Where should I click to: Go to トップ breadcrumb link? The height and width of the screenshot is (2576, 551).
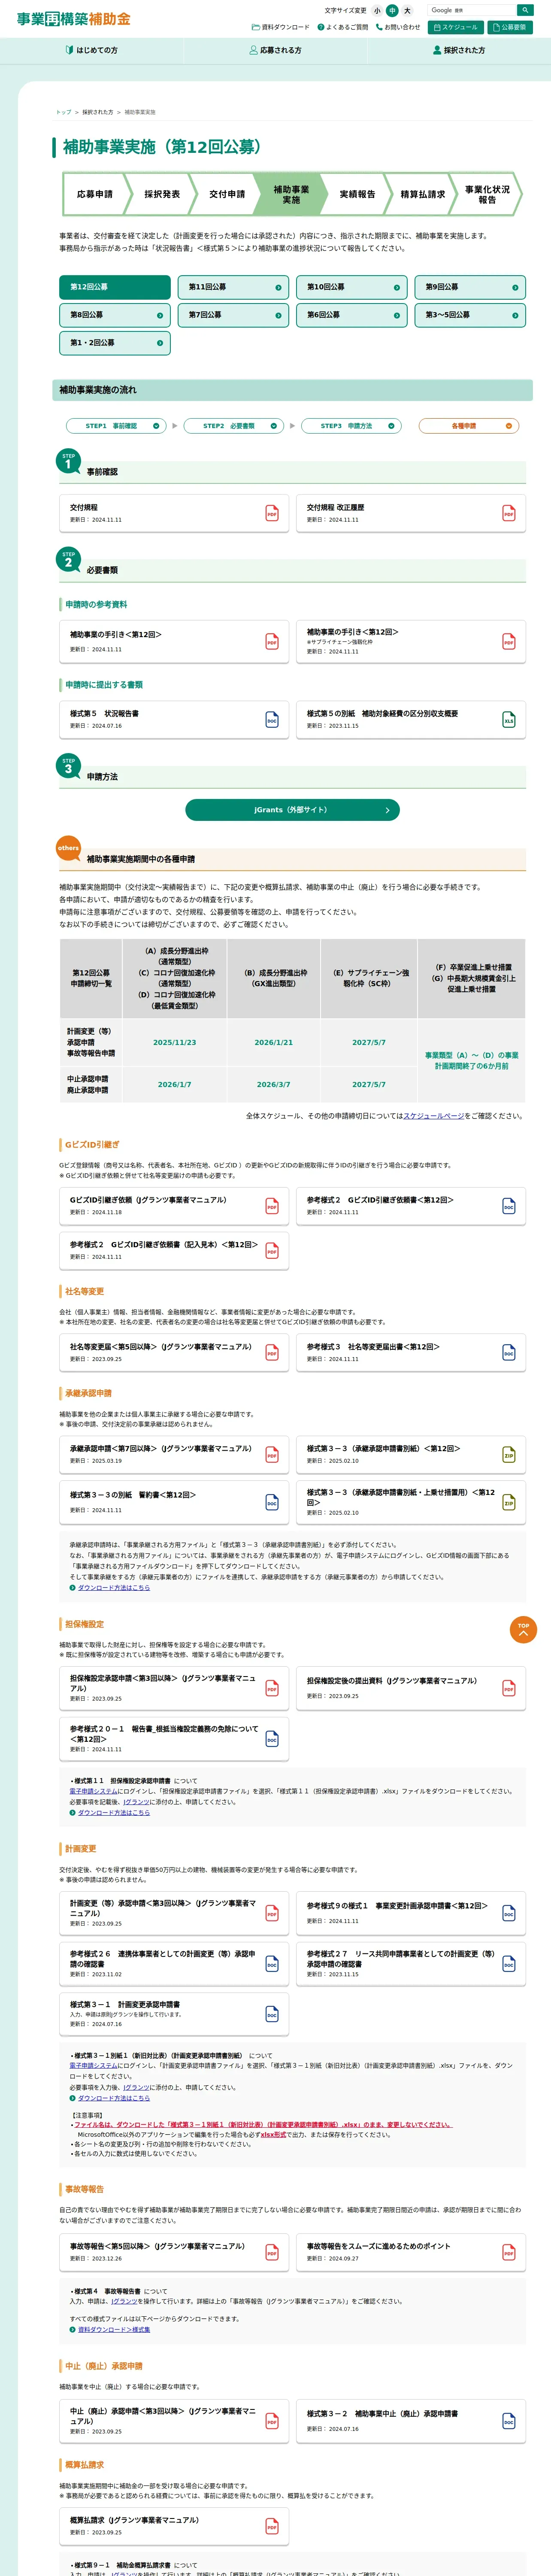(x=63, y=112)
